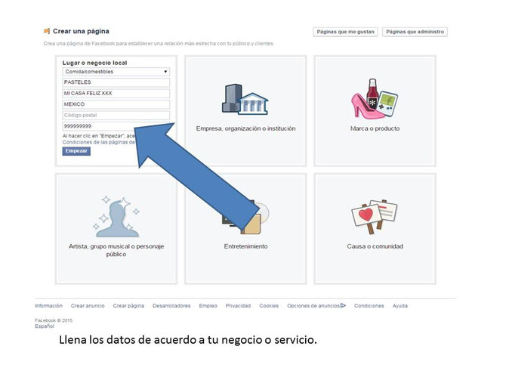Open the Empleo footer link

click(208, 306)
